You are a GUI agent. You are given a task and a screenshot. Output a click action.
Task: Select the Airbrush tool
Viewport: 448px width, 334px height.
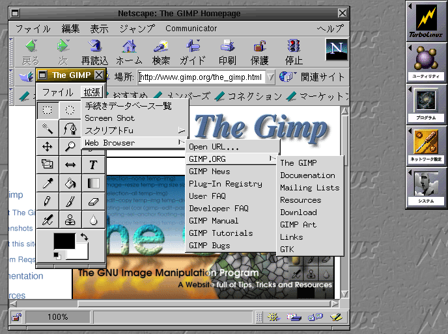pos(48,220)
